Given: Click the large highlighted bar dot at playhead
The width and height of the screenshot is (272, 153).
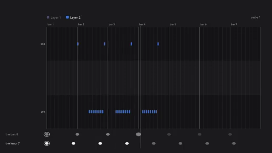Looking at the screenshot, I should [x=138, y=134].
